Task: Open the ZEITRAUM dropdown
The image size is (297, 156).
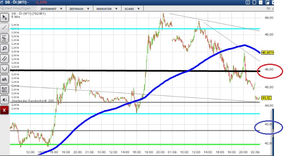Action: coord(79,9)
